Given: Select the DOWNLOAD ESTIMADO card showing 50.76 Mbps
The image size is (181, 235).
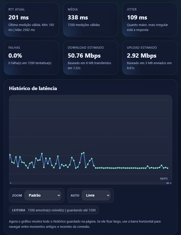Looking at the screenshot, I should [x=90, y=58].
